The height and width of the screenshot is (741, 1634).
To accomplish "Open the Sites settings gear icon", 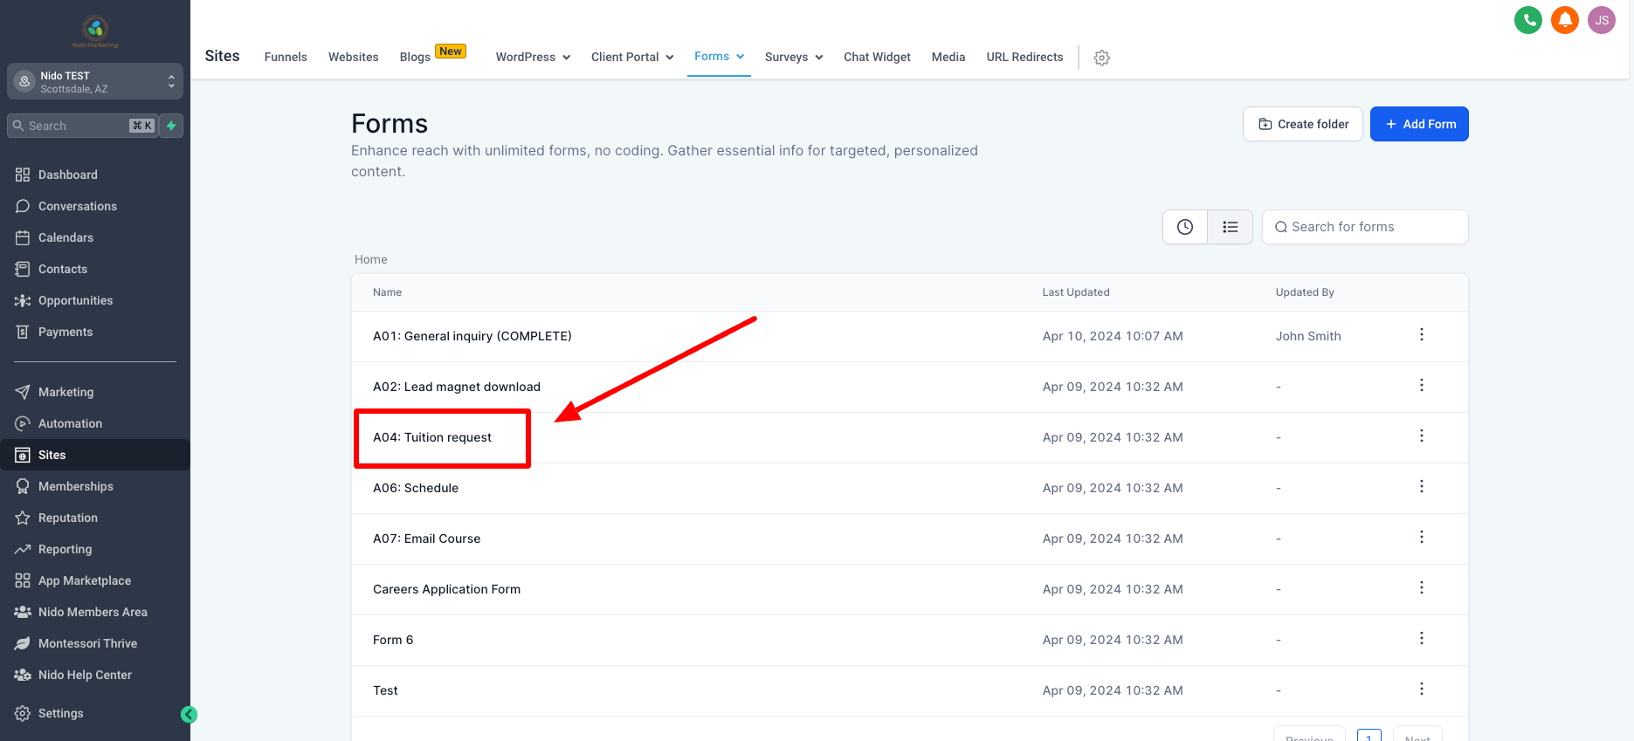I will [1102, 58].
